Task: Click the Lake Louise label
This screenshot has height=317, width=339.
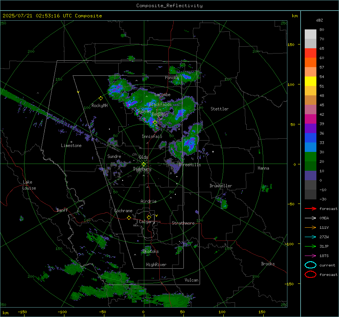Action: point(29,185)
